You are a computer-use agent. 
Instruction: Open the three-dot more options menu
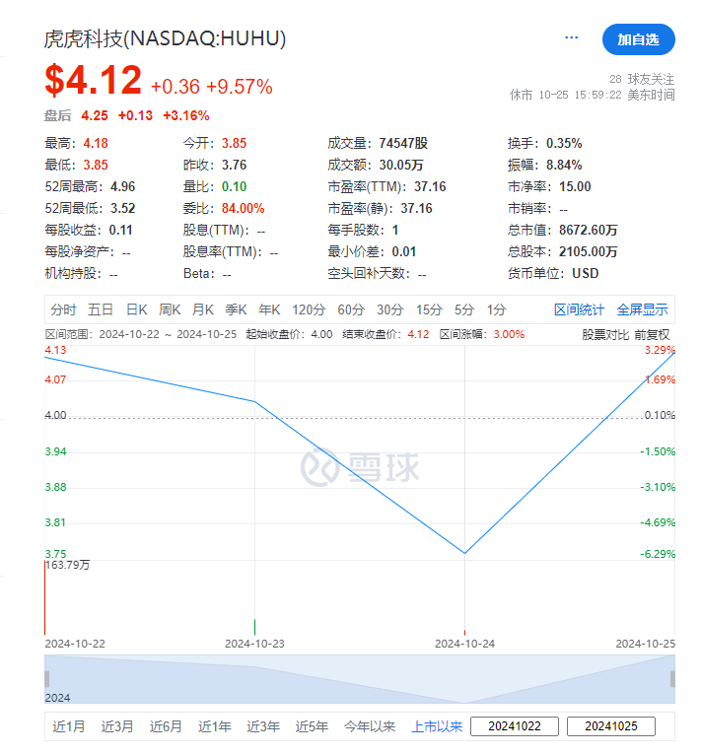coord(571,37)
